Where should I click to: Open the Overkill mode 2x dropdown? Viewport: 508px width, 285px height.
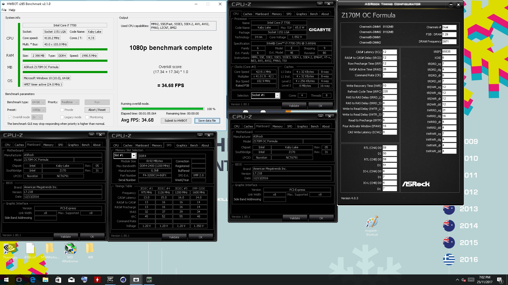pyautogui.click(x=37, y=117)
